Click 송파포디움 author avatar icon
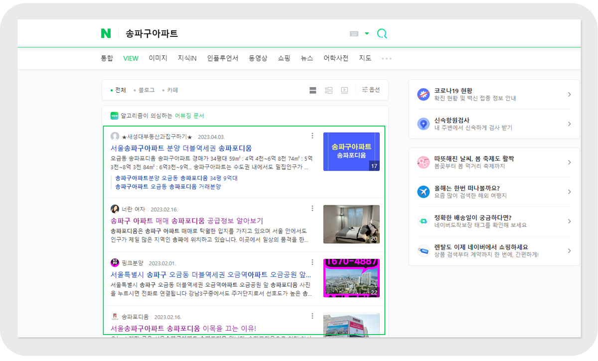 click(x=115, y=317)
